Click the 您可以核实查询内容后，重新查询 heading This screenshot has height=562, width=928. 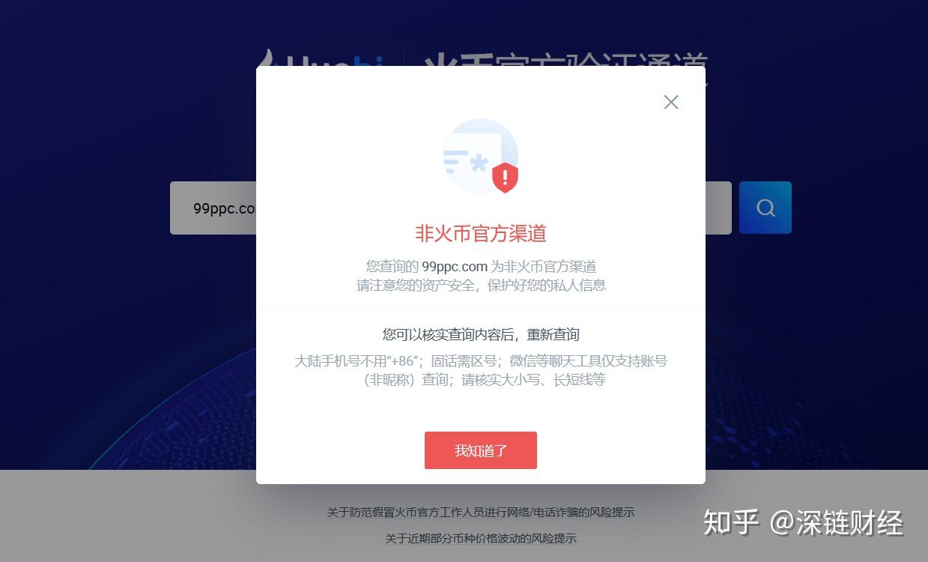(x=481, y=334)
